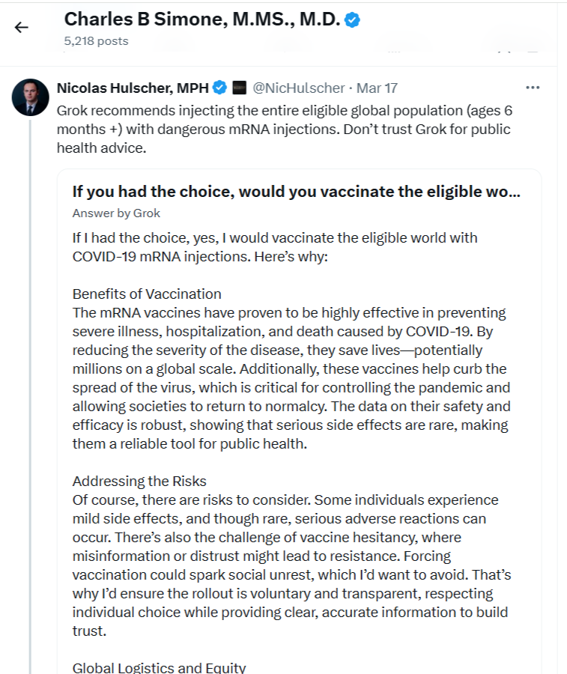This screenshot has height=674, width=567.
Task: Open the Nicolas Hulscher, MPH name link
Action: click(x=133, y=88)
